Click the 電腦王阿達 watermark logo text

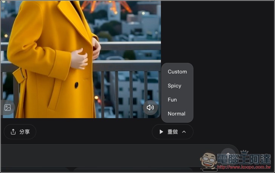click(x=244, y=158)
